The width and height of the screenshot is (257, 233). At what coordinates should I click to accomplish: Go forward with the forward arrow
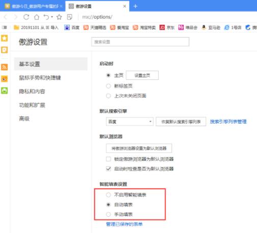(x=15, y=17)
